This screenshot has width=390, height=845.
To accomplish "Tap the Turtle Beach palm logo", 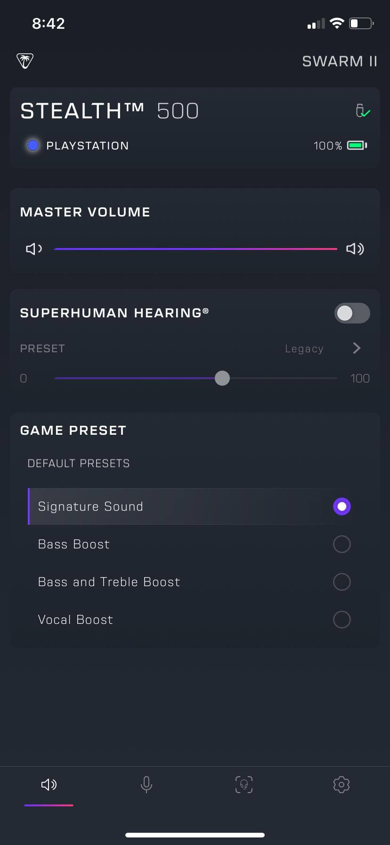I will [25, 61].
